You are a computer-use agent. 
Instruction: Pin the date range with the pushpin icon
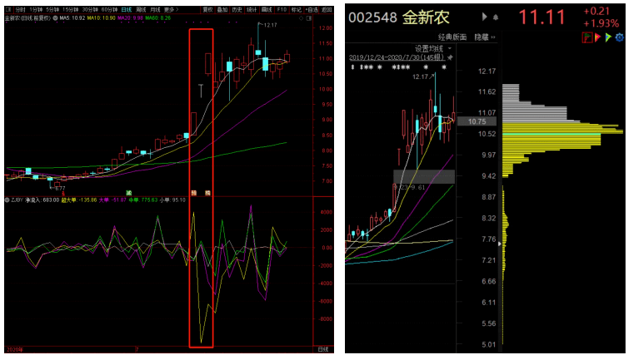coord(450,57)
